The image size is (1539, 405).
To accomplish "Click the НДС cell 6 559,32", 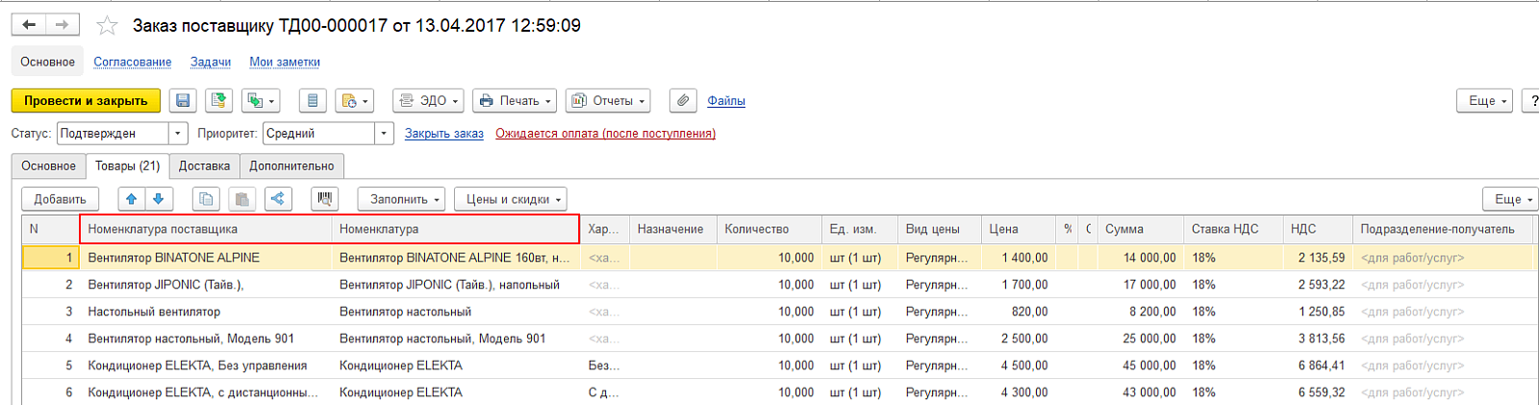I will tap(1318, 392).
